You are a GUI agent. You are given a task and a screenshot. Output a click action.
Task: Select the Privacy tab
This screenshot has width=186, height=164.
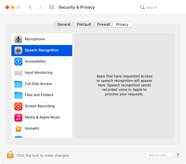[122, 25]
